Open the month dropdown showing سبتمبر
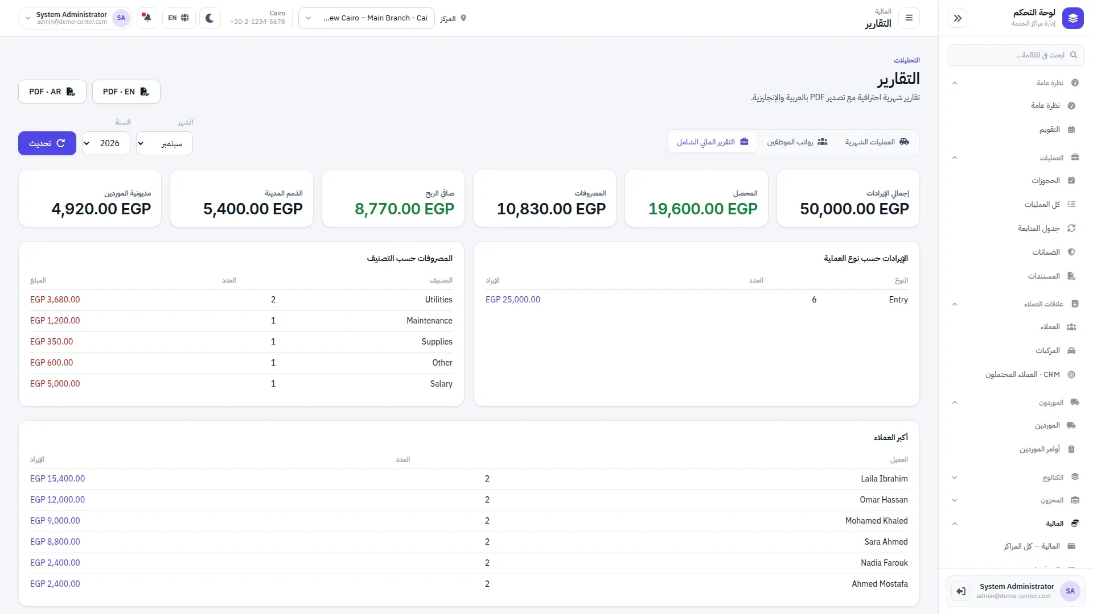This screenshot has height=614, width=1093. click(x=165, y=143)
